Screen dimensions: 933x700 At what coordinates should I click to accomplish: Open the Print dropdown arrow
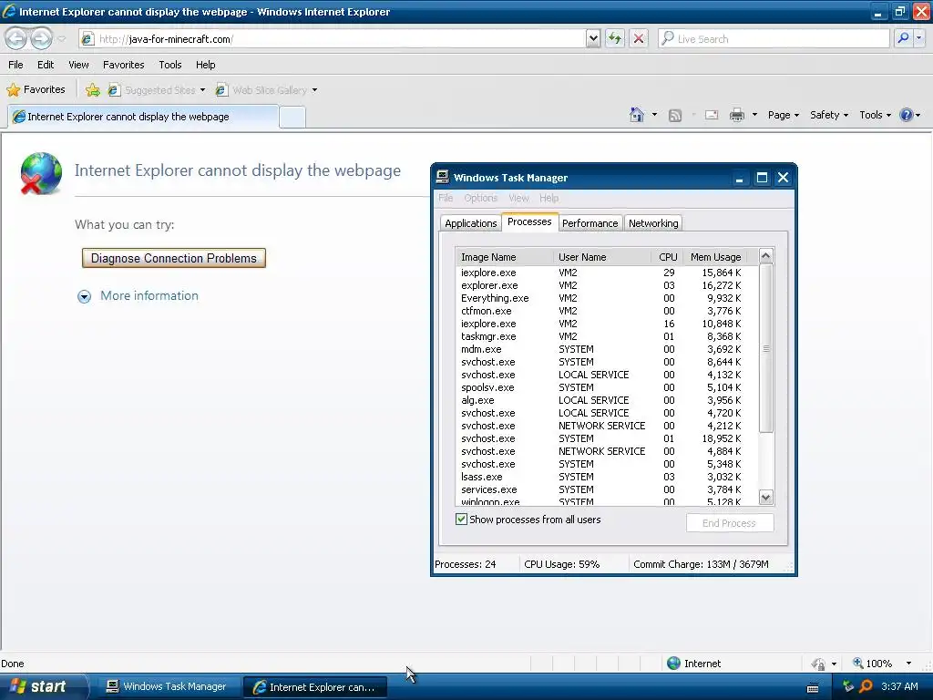tap(754, 115)
